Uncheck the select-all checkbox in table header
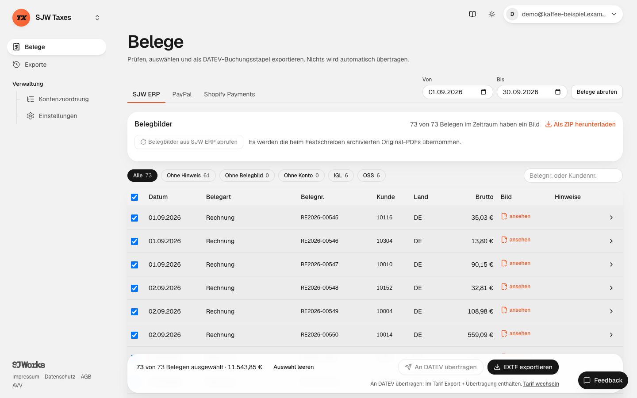637x398 pixels. click(134, 197)
